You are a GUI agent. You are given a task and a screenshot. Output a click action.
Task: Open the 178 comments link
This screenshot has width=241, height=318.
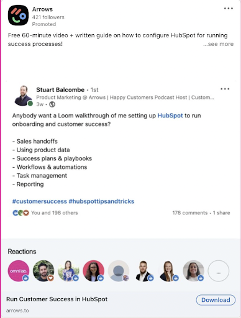tap(190, 213)
